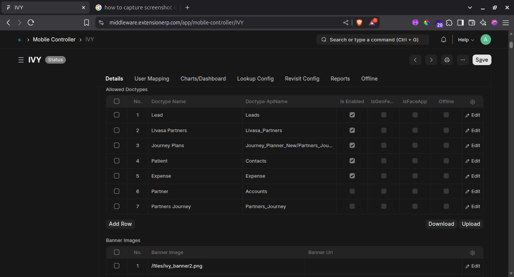Open the User Mapping tab
The image size is (514, 277).
[152, 79]
